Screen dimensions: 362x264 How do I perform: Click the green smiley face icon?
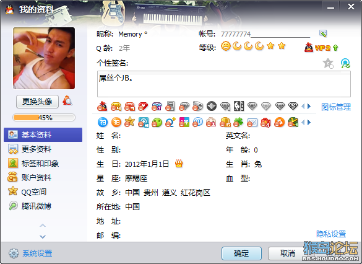157,122
